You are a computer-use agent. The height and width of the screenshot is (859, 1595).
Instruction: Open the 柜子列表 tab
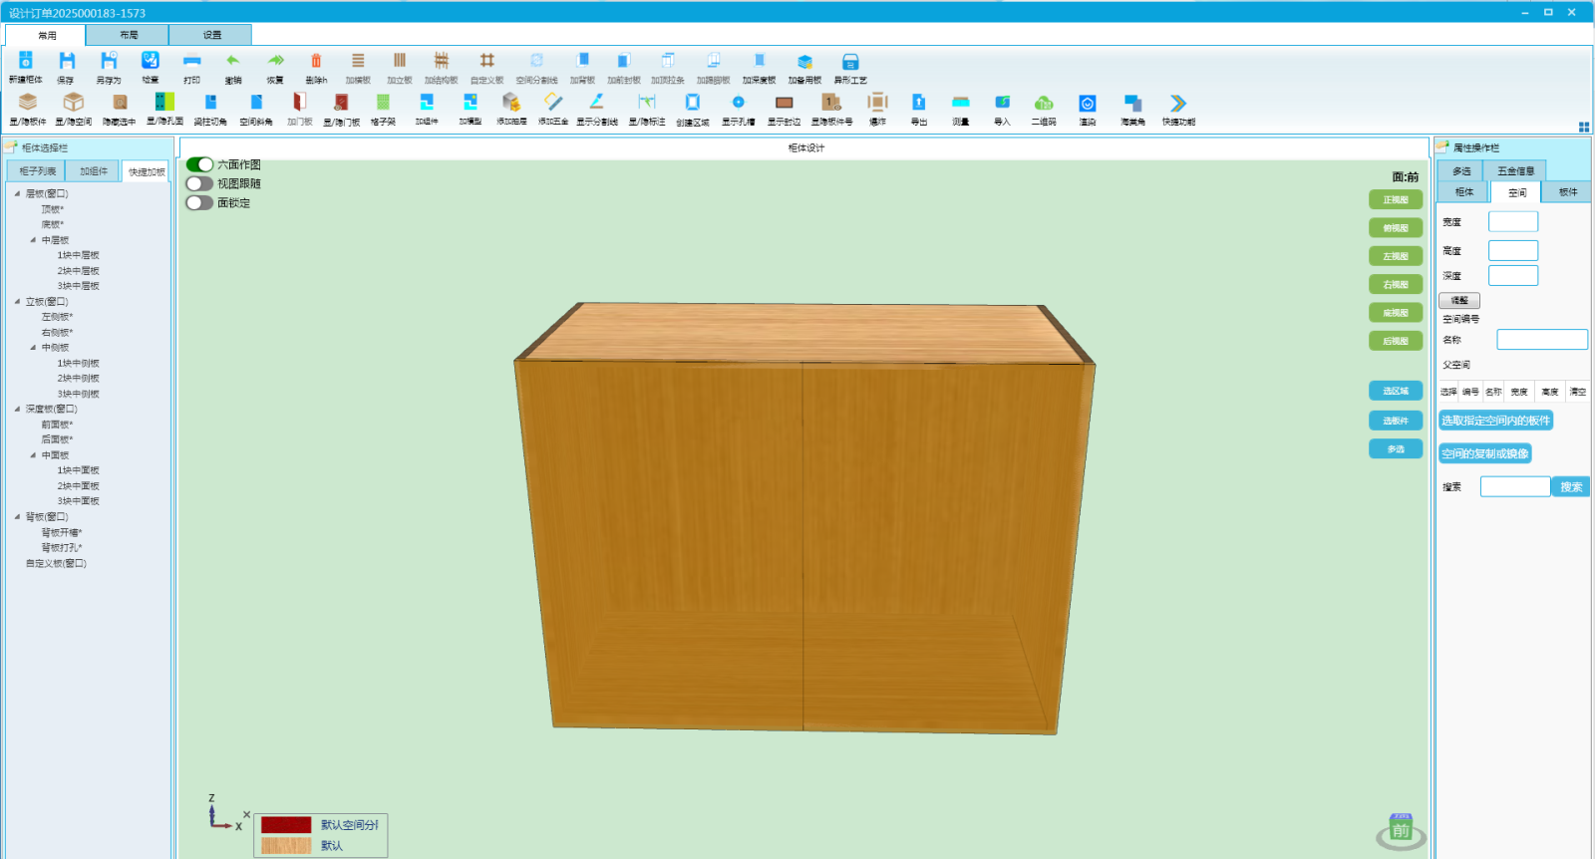[x=38, y=171]
